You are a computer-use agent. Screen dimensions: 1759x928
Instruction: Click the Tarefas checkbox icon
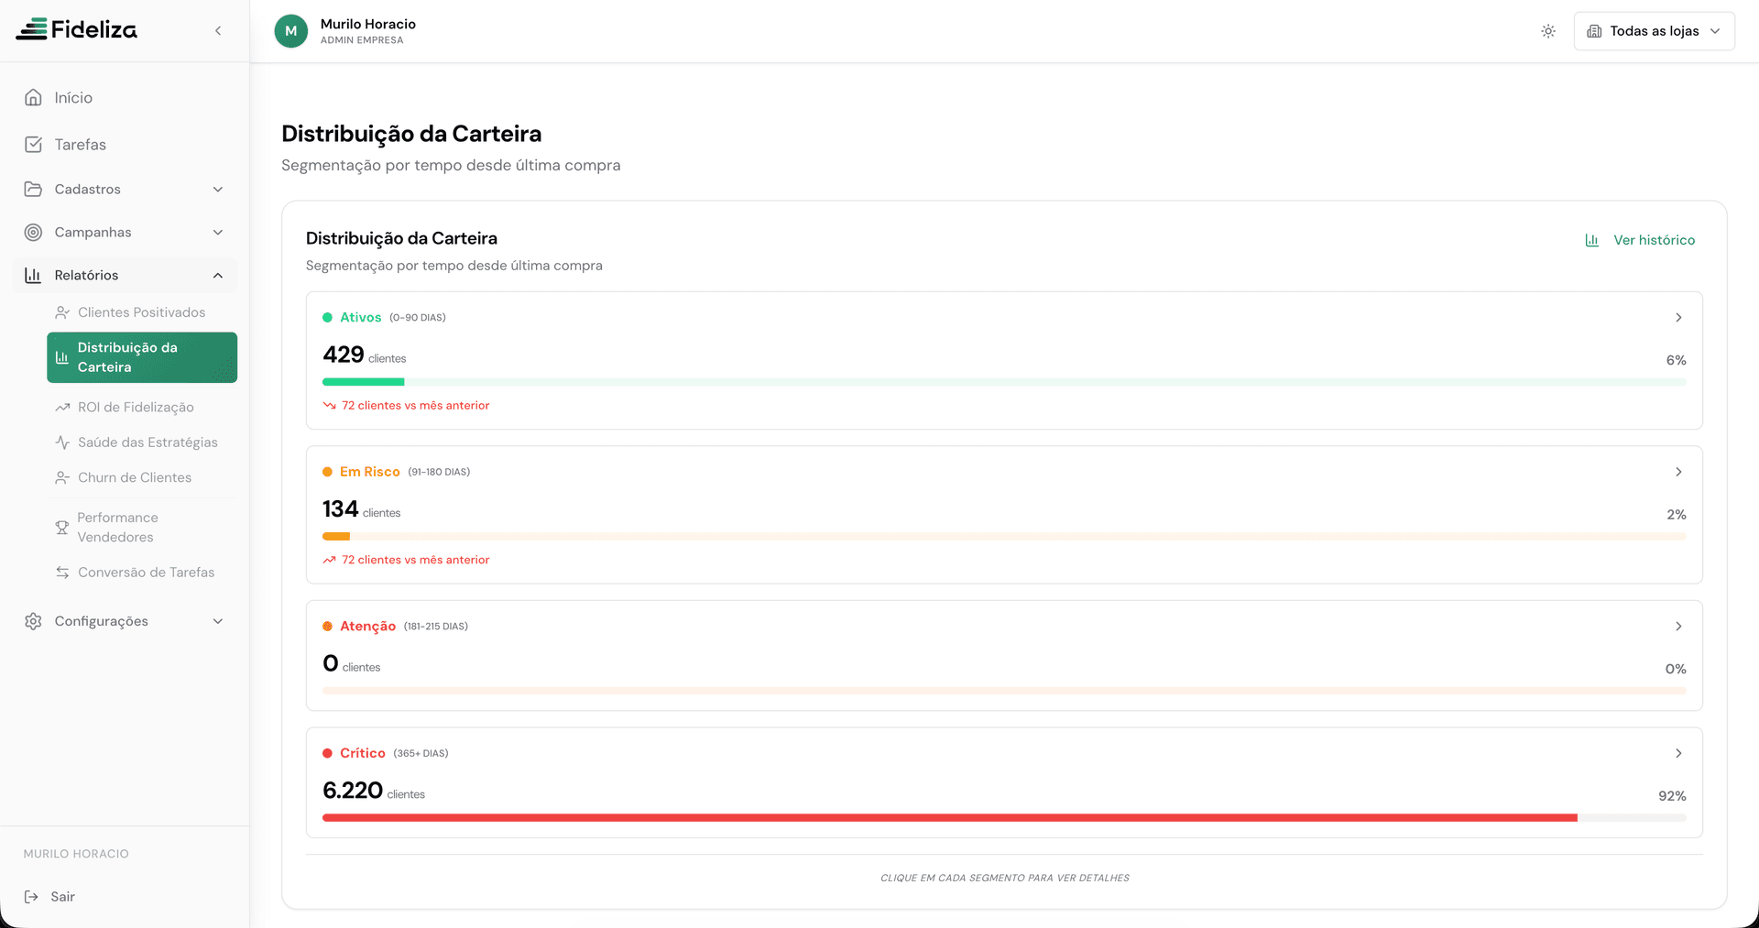pos(34,145)
